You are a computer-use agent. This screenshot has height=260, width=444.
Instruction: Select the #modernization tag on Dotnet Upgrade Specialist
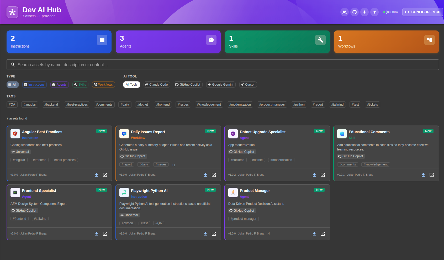tap(281, 160)
